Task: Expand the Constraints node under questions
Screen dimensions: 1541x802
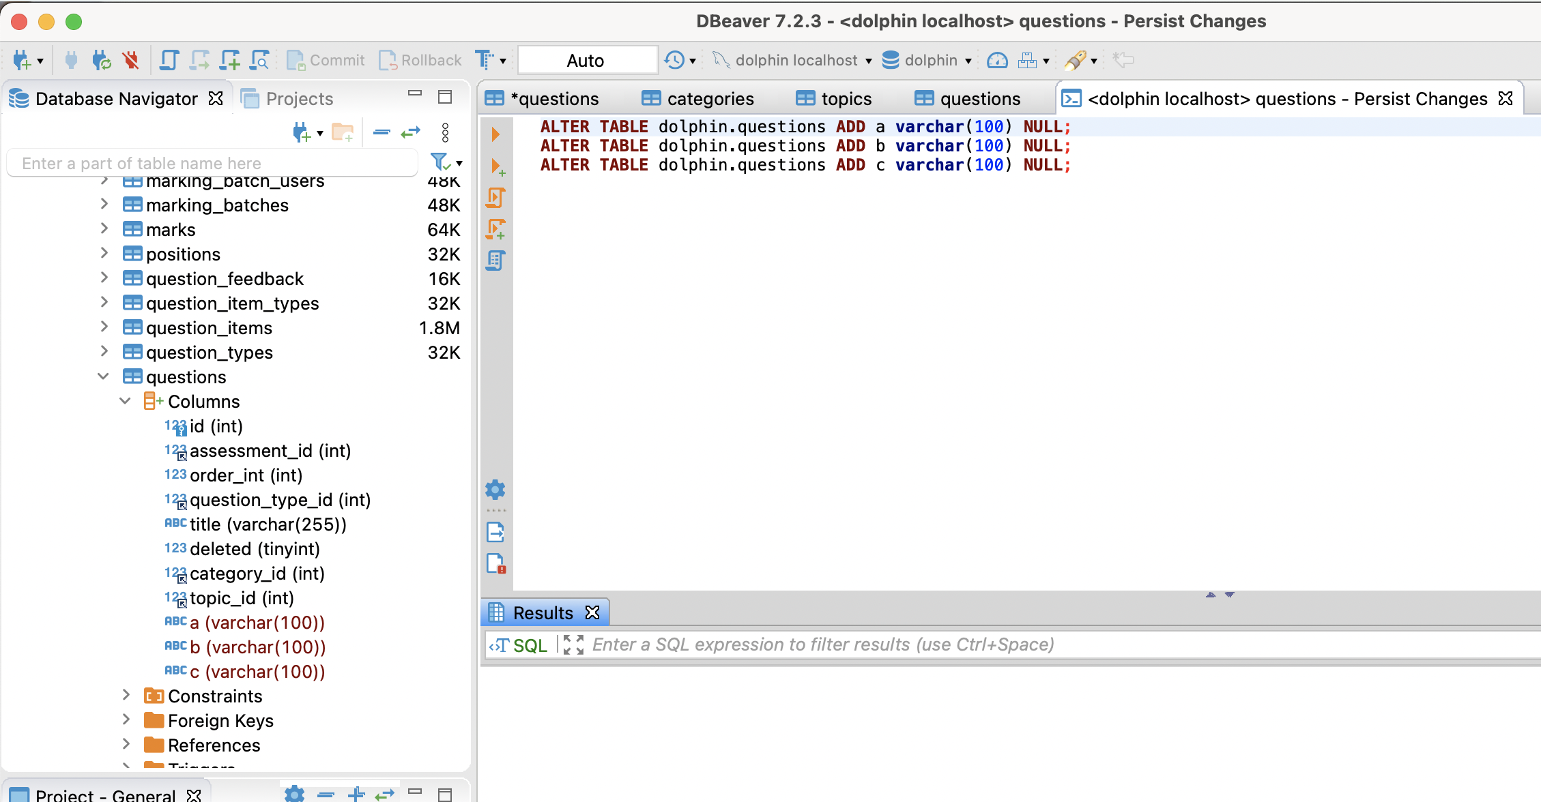Action: click(126, 696)
